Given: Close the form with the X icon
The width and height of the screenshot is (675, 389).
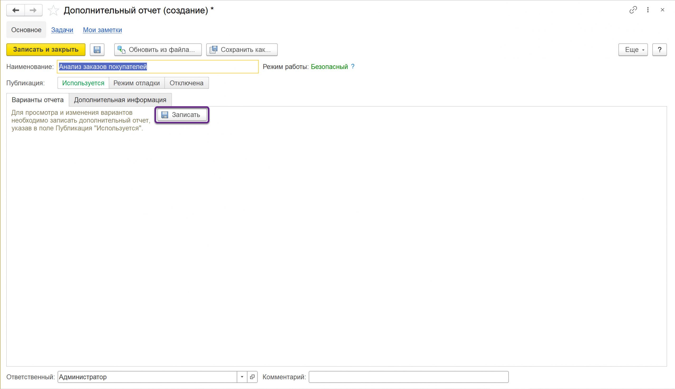Looking at the screenshot, I should tap(662, 10).
